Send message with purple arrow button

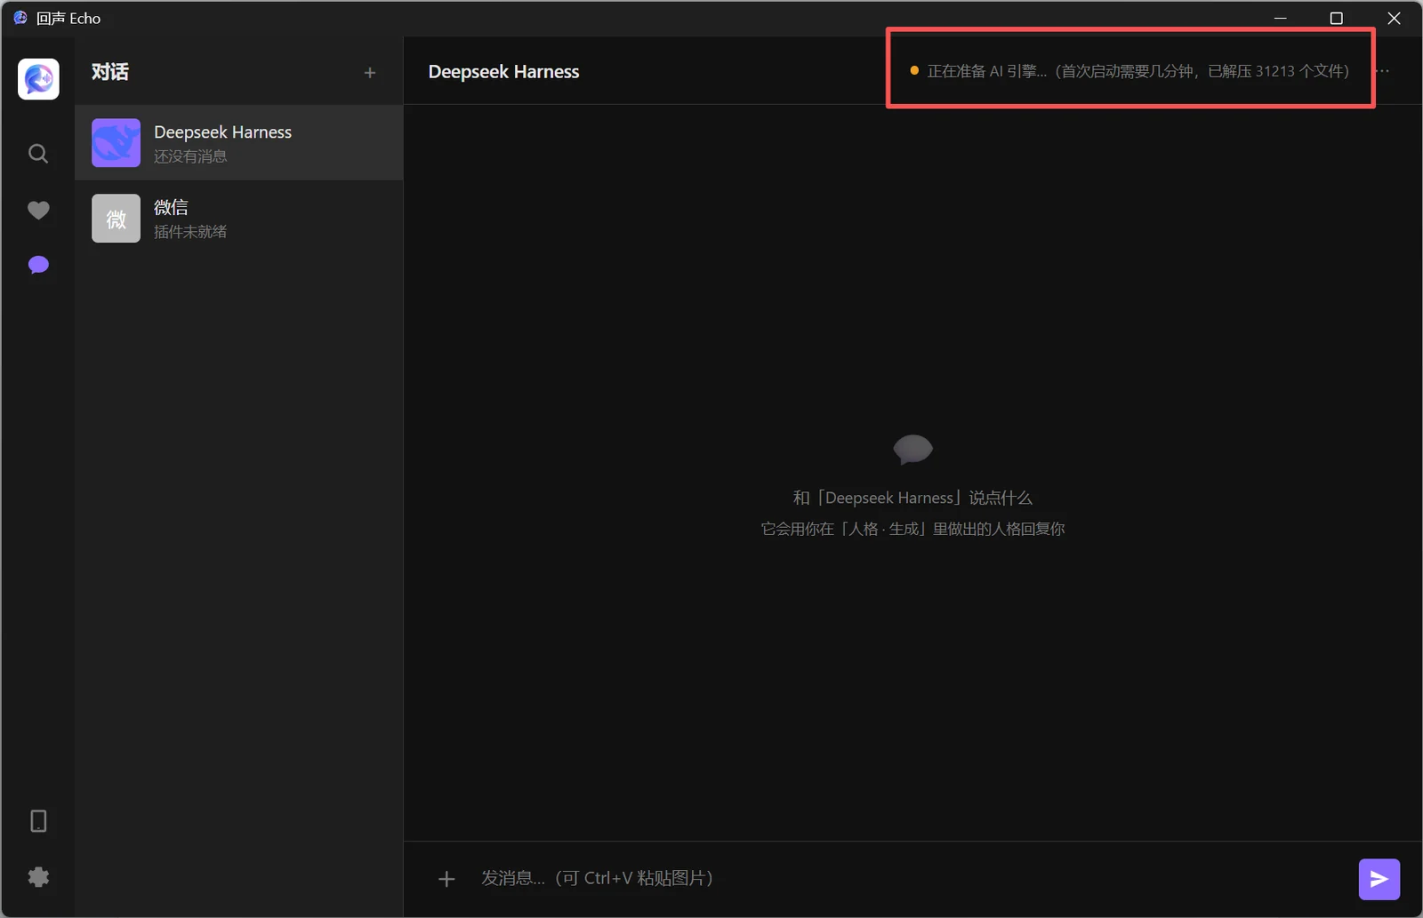coord(1379,879)
